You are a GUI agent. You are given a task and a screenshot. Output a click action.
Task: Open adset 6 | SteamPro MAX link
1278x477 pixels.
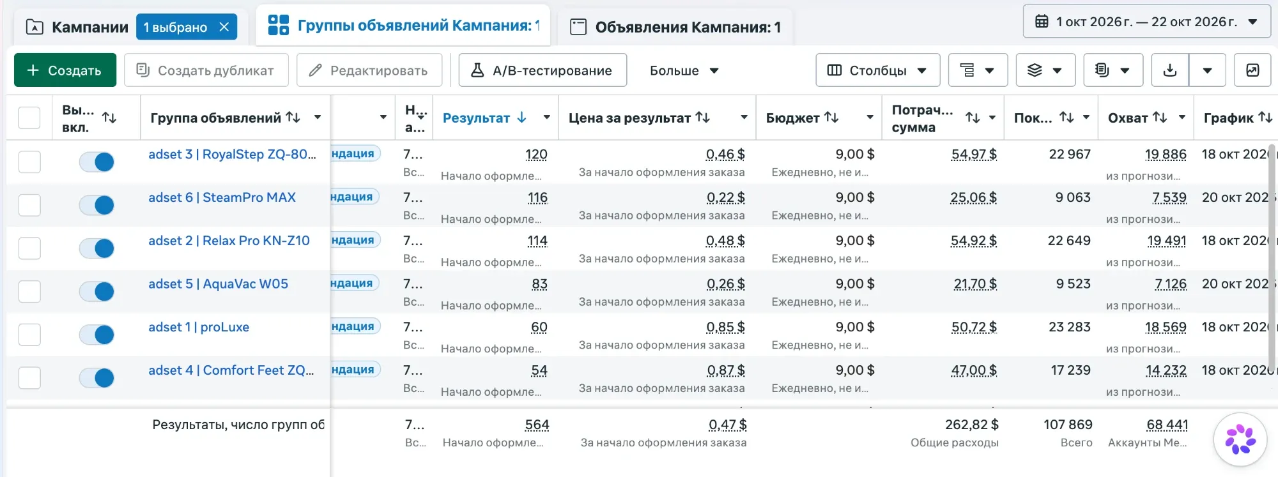[222, 197]
